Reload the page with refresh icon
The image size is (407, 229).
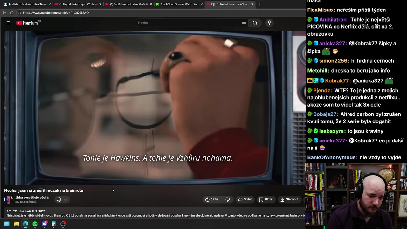(x=12, y=13)
